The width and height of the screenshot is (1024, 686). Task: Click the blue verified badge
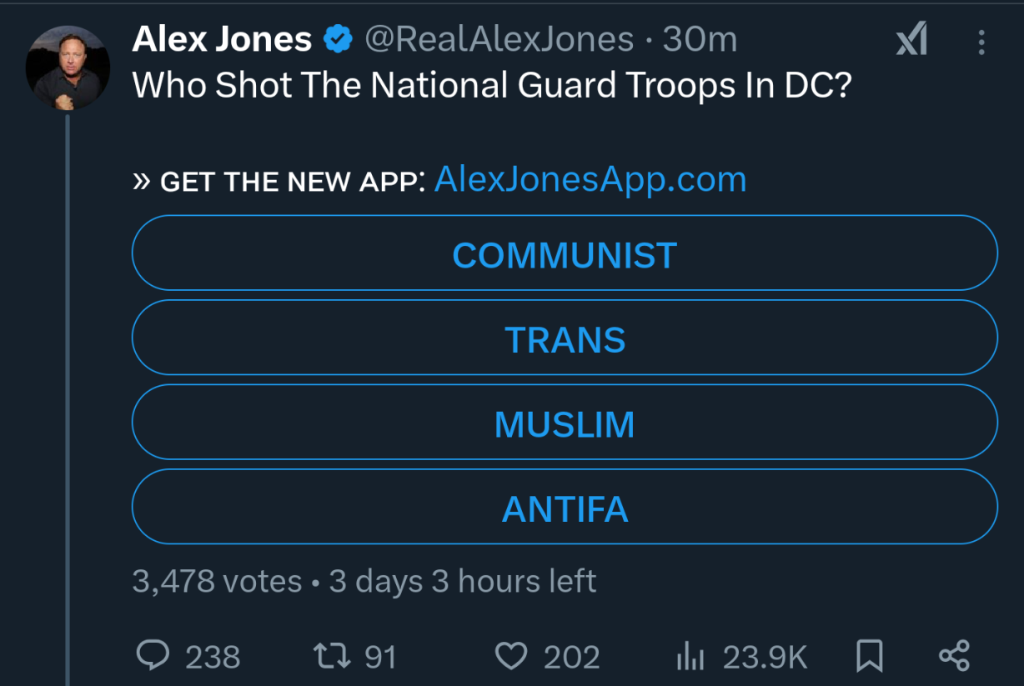(x=338, y=39)
